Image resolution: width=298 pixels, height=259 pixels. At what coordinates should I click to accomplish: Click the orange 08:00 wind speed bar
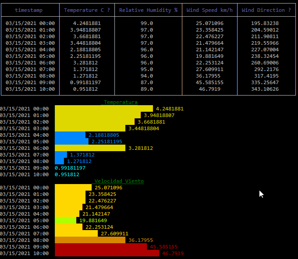(90, 240)
